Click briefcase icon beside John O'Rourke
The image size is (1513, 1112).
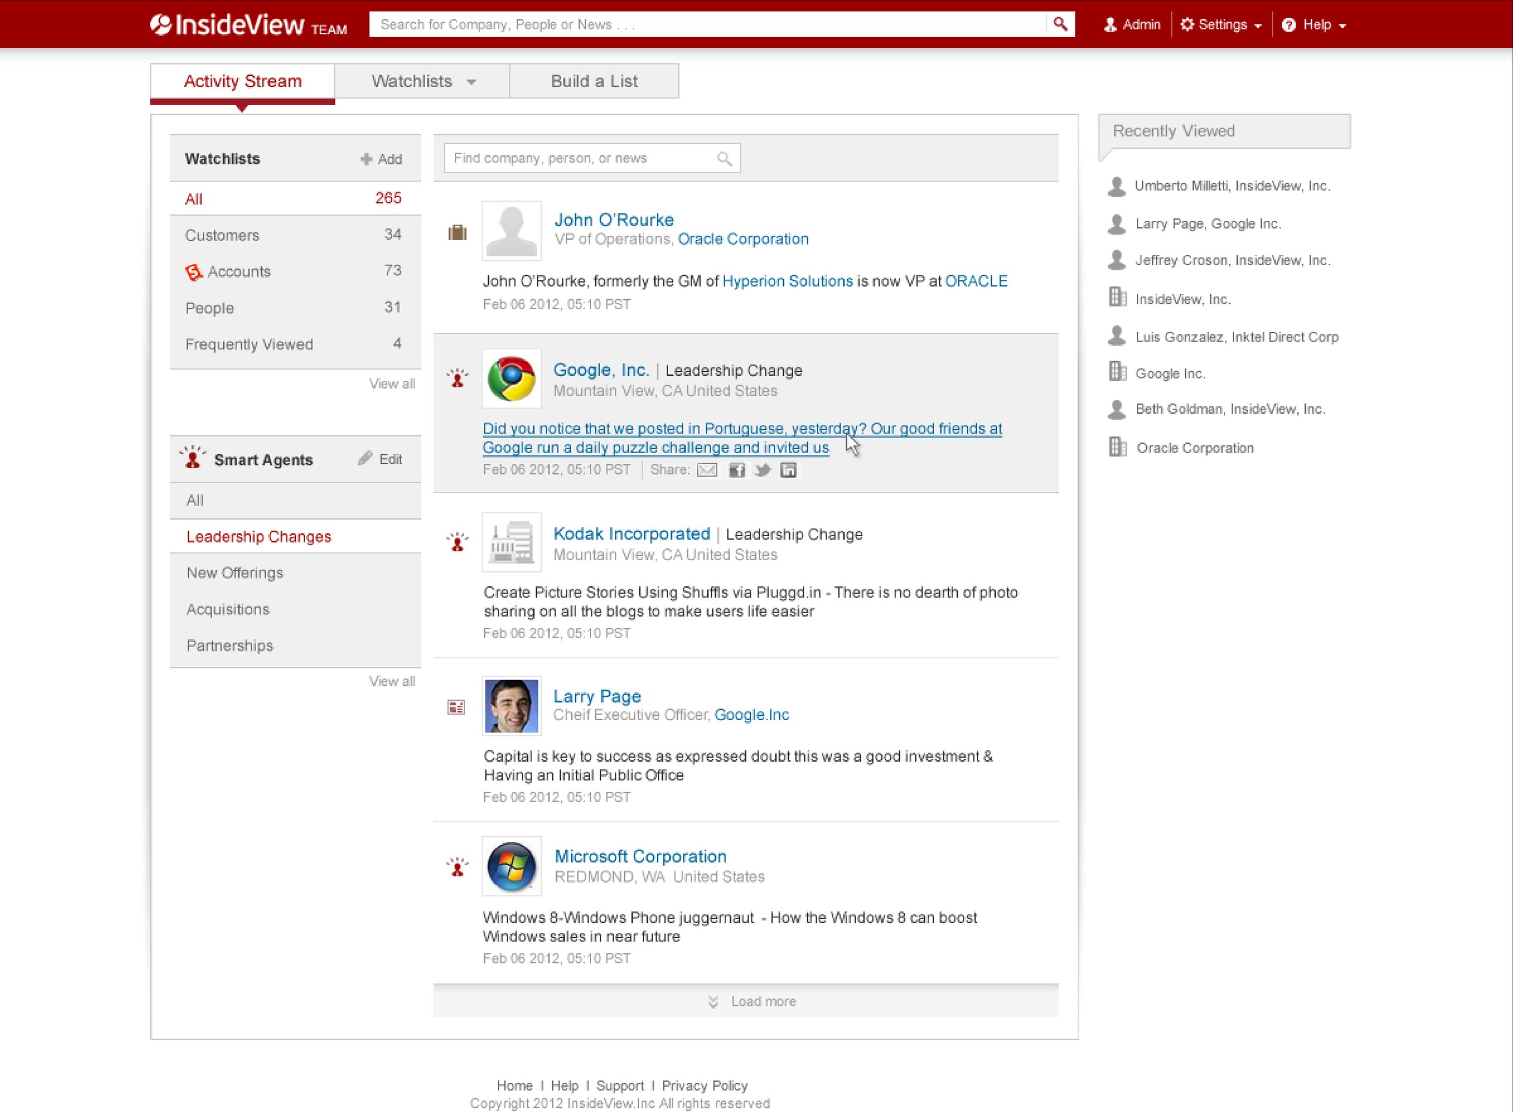[x=457, y=232]
